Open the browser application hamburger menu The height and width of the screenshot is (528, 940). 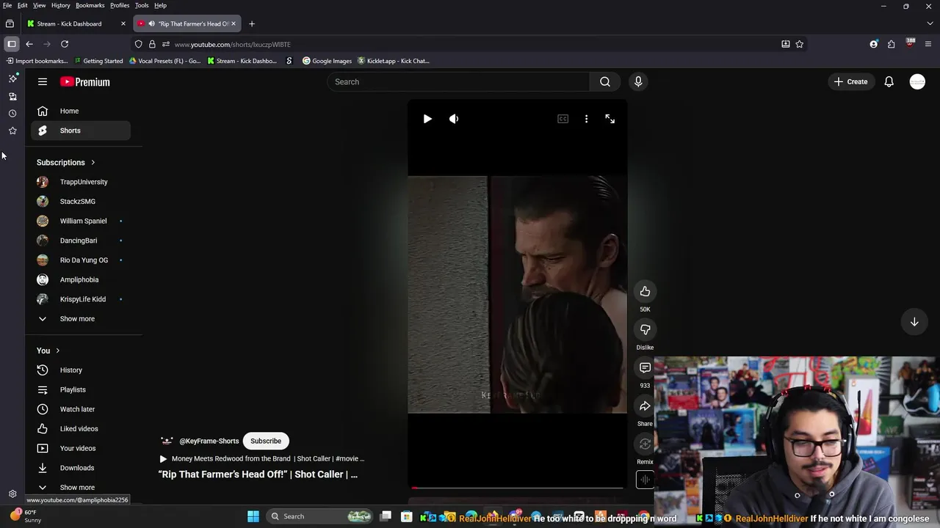[928, 44]
